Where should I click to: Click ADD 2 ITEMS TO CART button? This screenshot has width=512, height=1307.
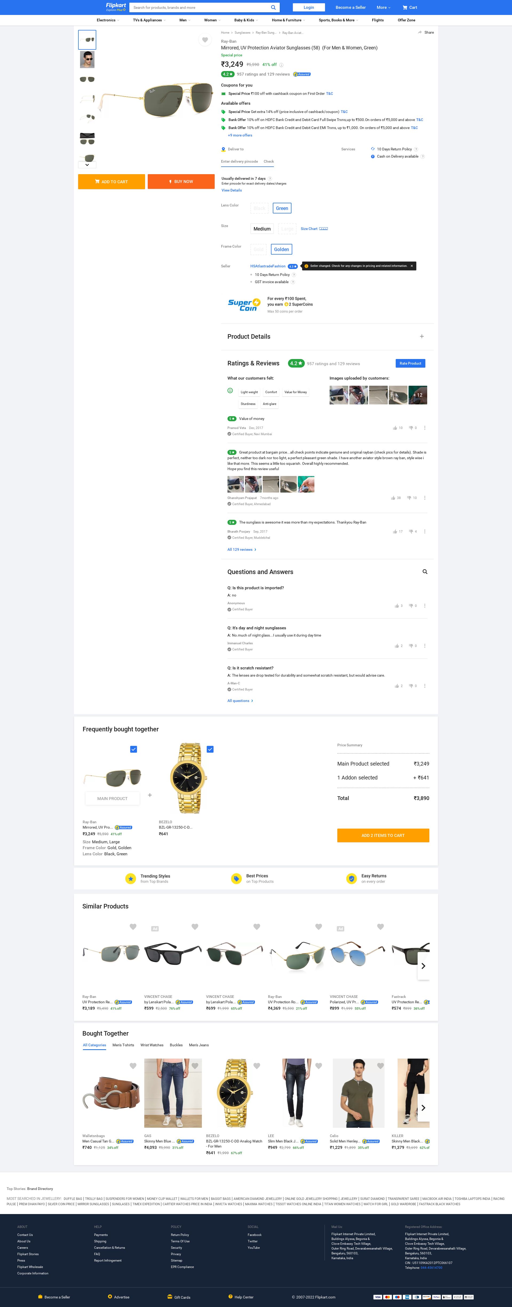point(383,835)
